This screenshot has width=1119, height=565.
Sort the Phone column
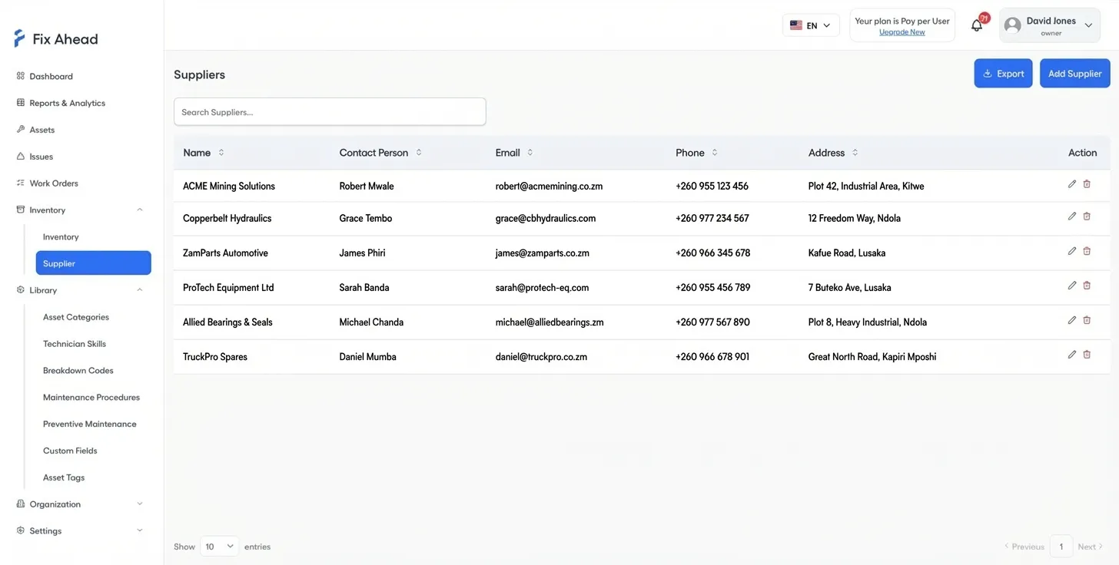point(714,152)
